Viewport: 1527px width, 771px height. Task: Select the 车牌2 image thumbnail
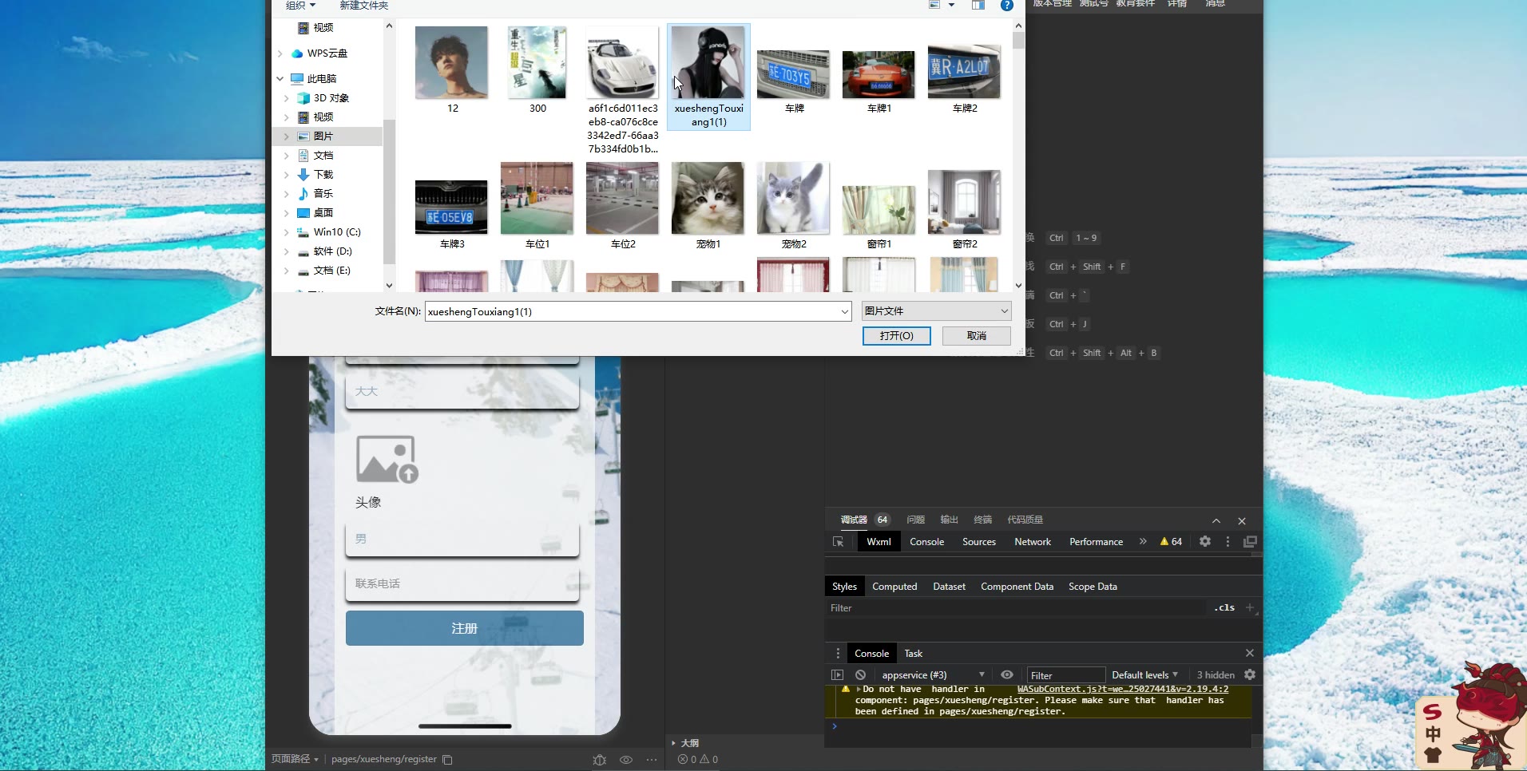point(965,71)
